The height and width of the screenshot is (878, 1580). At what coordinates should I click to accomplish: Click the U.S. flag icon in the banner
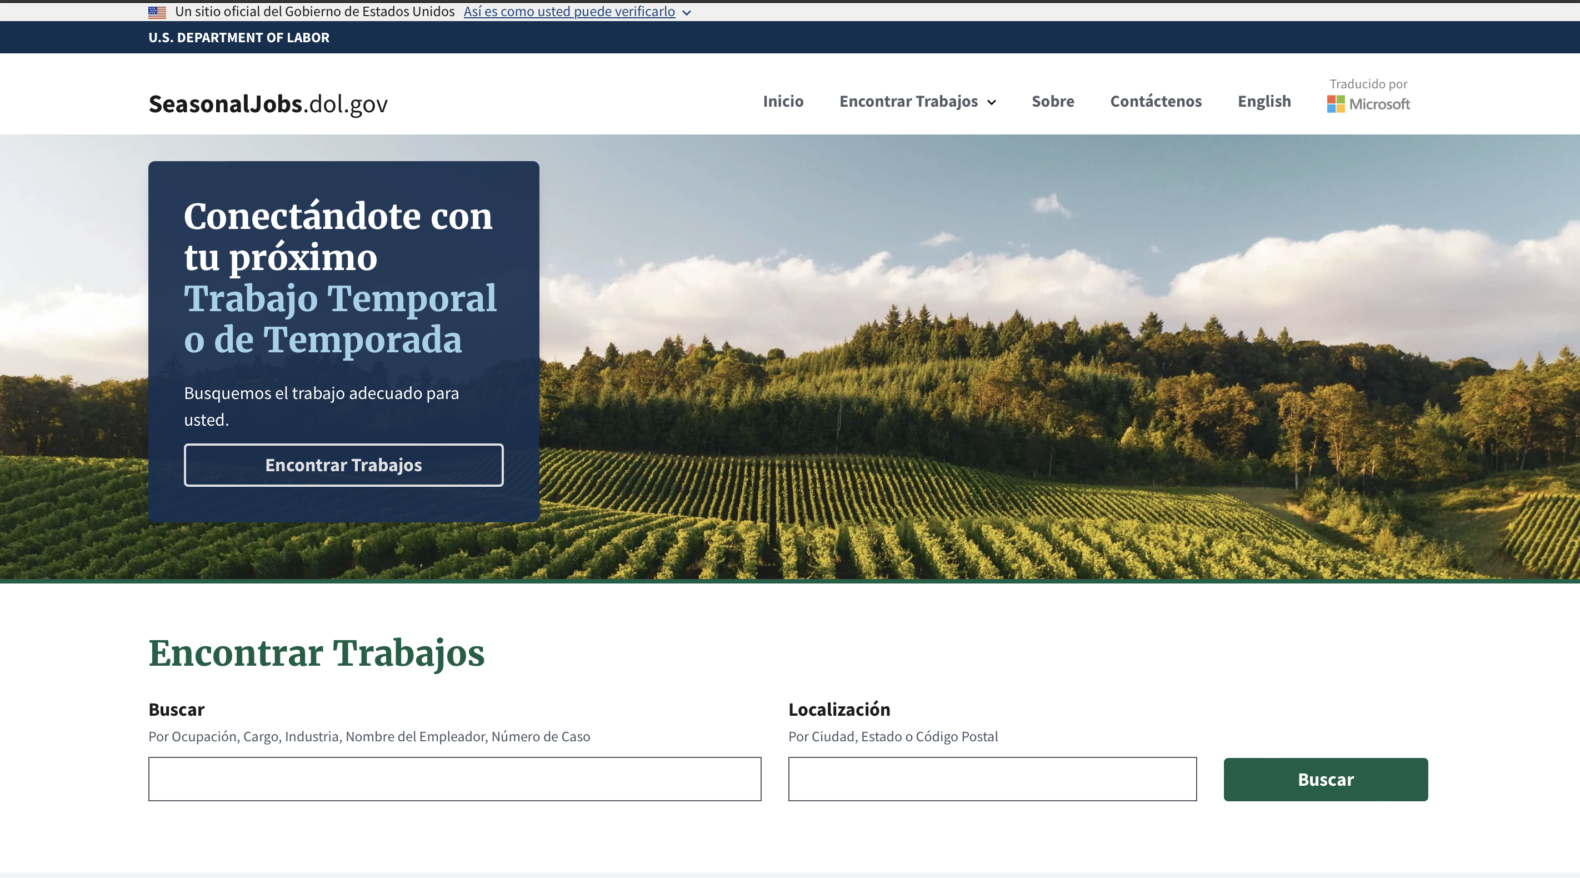157,11
